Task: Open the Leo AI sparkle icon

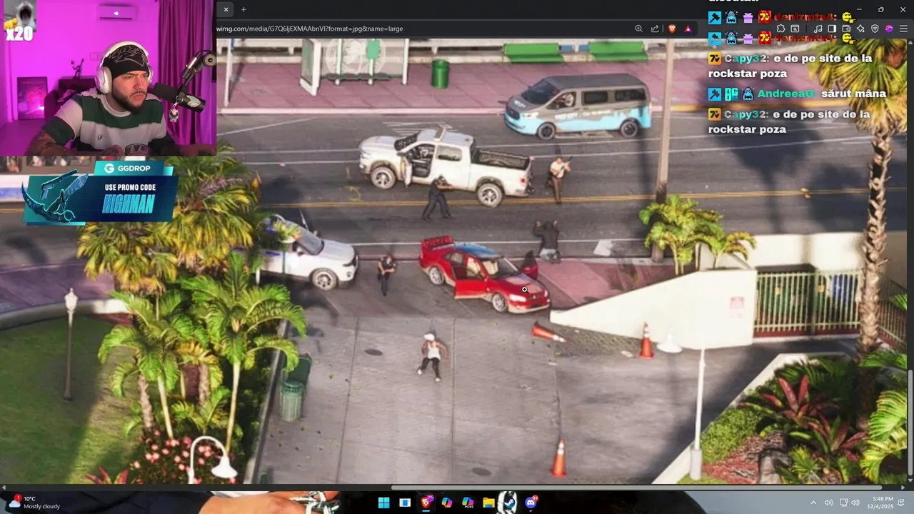Action: pyautogui.click(x=860, y=29)
